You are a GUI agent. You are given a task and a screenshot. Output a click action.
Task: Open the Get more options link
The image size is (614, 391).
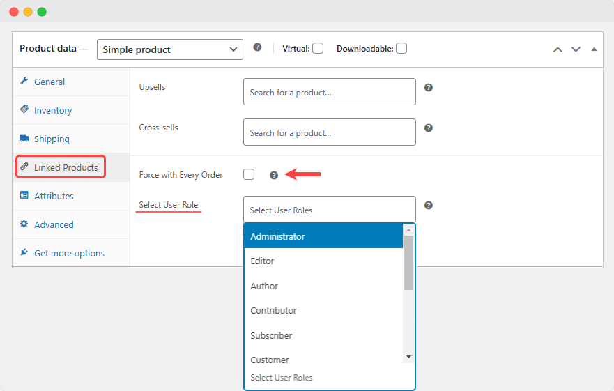(69, 253)
